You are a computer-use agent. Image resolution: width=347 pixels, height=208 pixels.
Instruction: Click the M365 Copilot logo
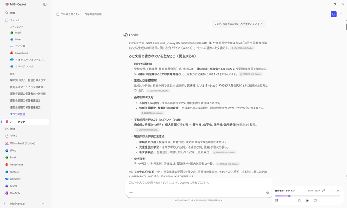7,4
